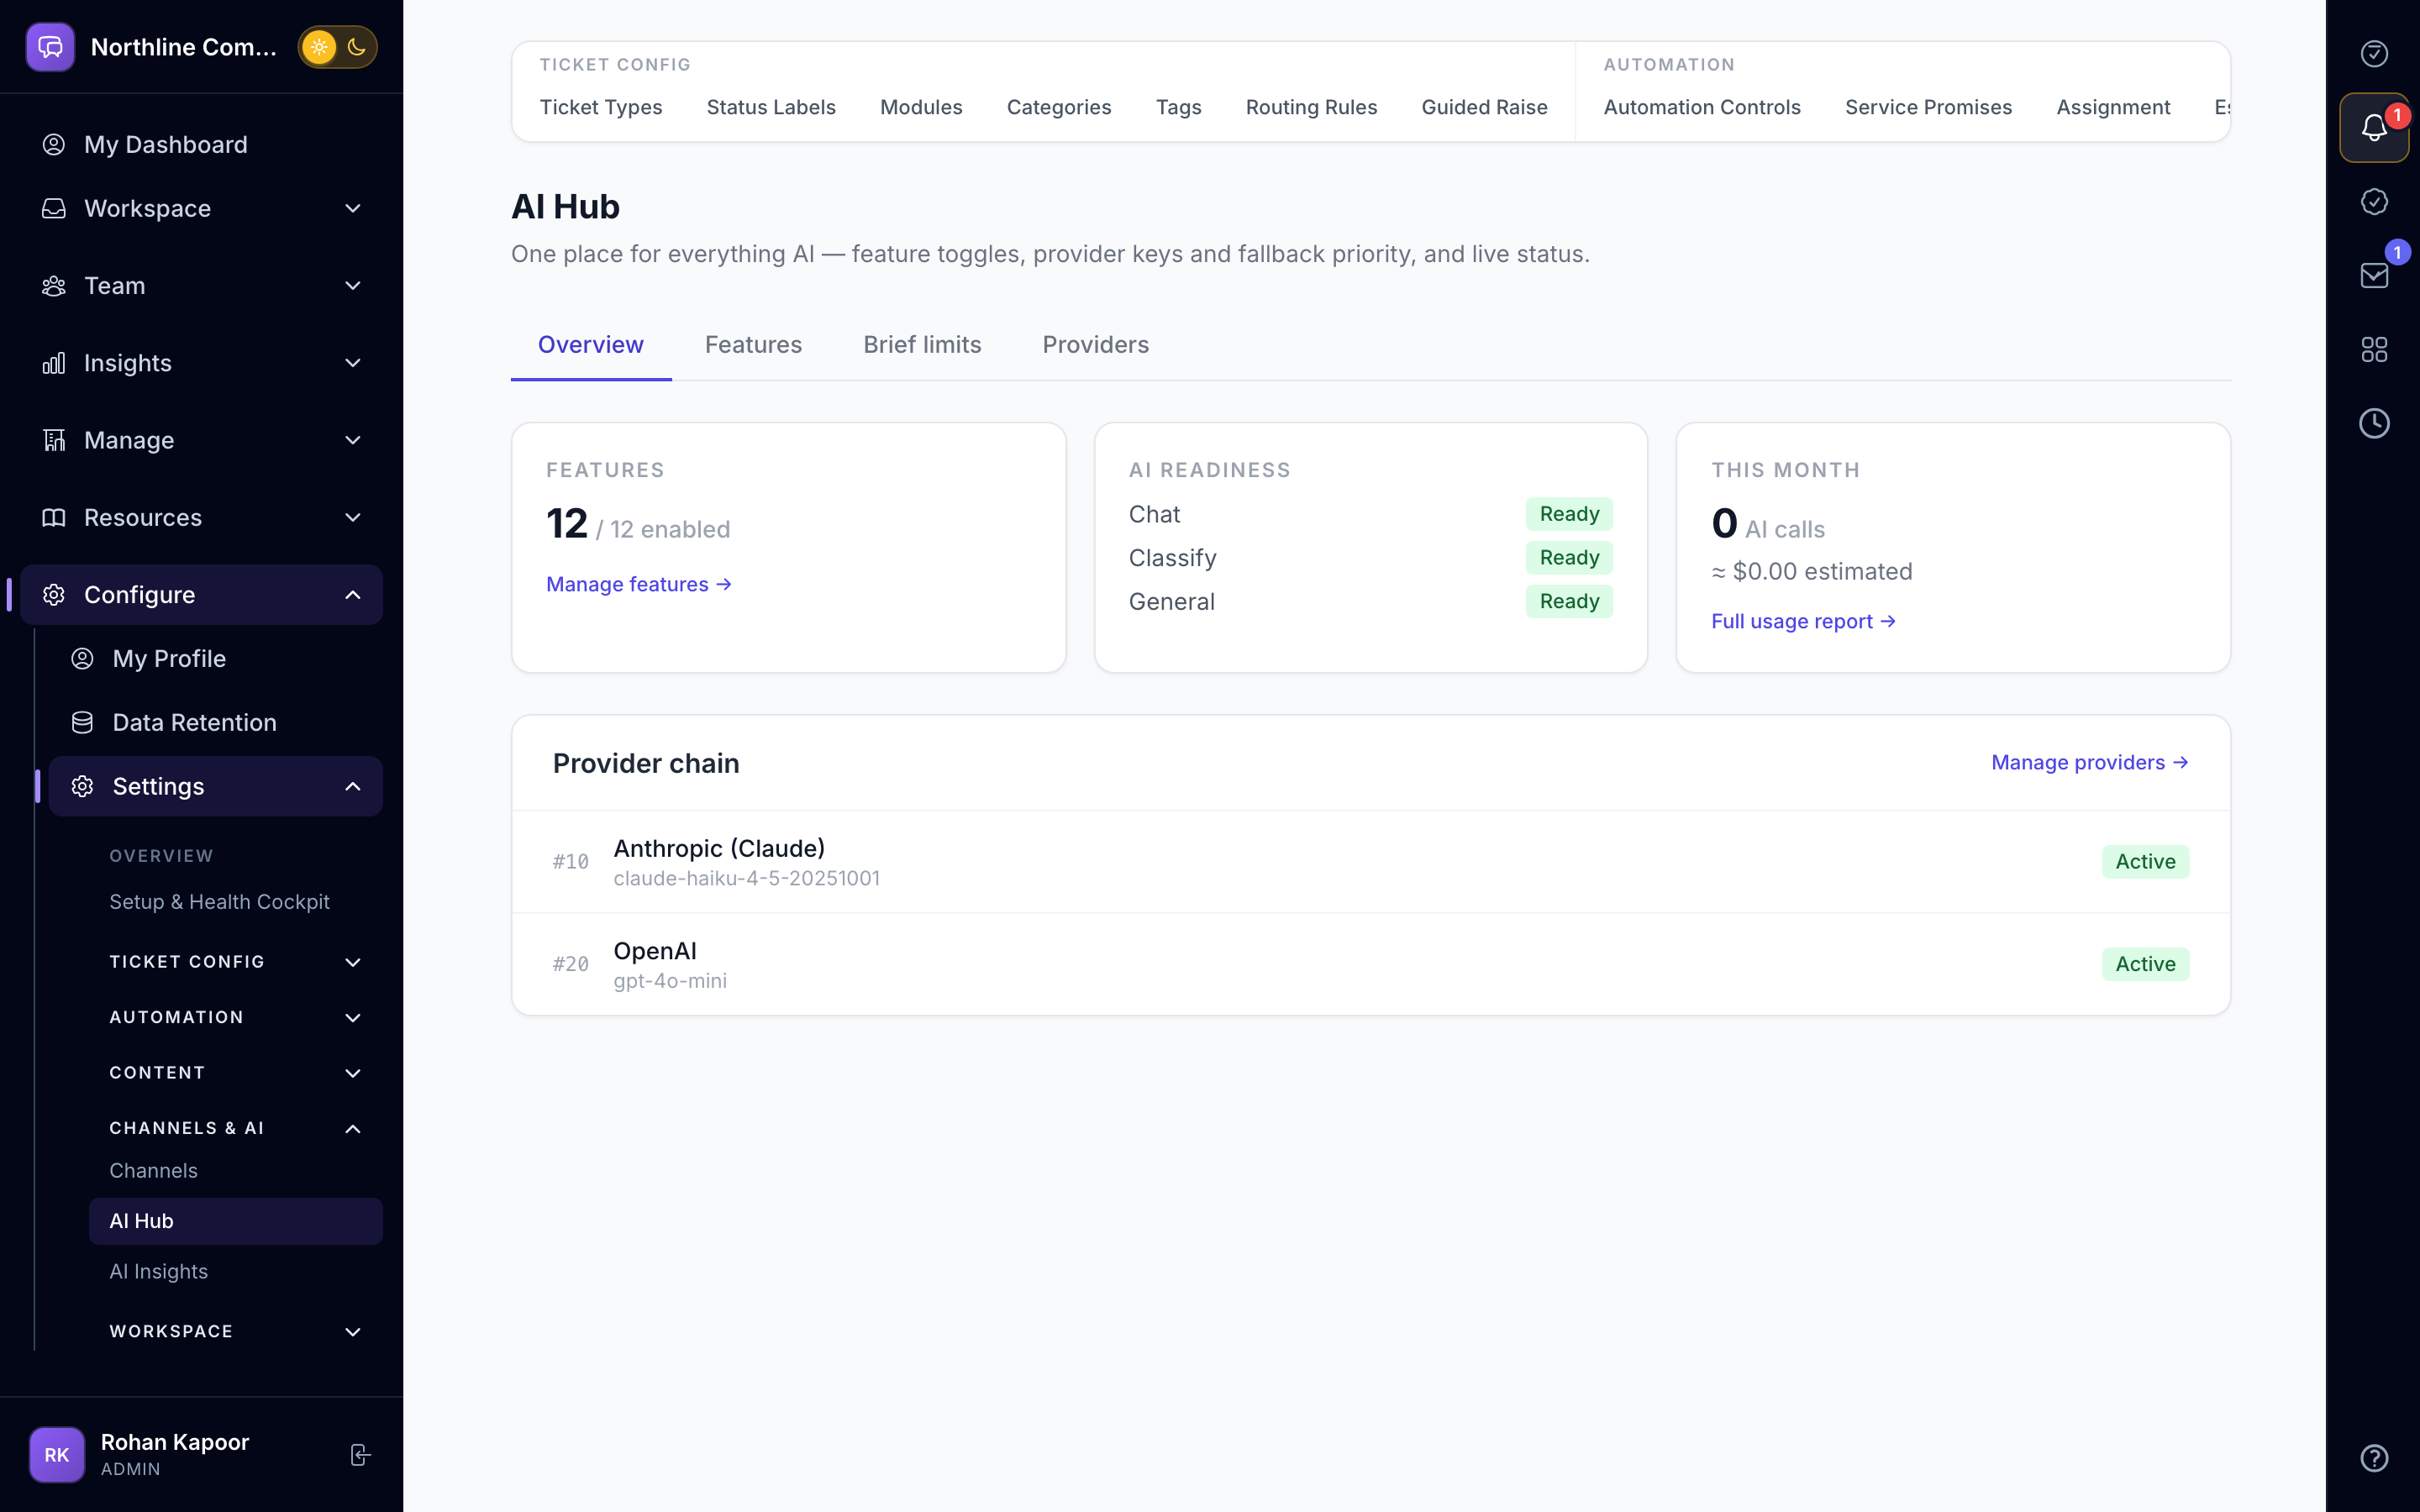This screenshot has height=1512, width=2420.
Task: Open clock history icon in right rail
Action: click(x=2373, y=423)
